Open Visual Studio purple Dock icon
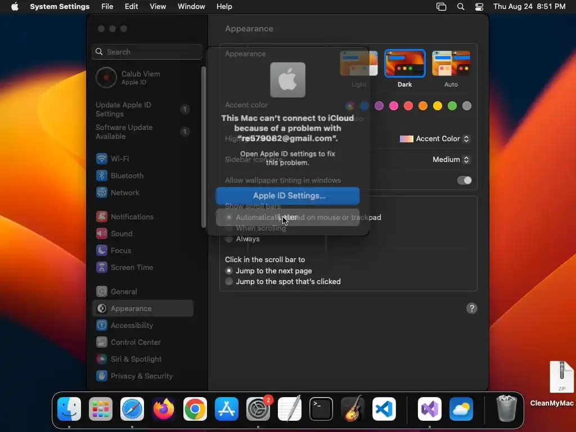The width and height of the screenshot is (576, 432). coord(430,409)
